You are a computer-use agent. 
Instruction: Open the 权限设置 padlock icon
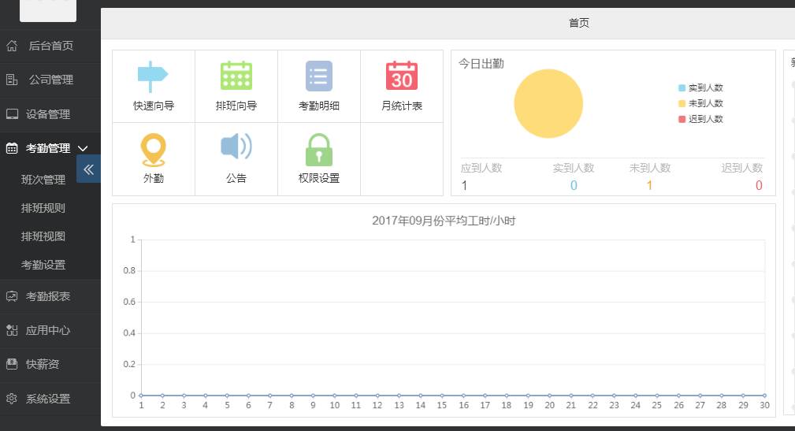coord(319,150)
